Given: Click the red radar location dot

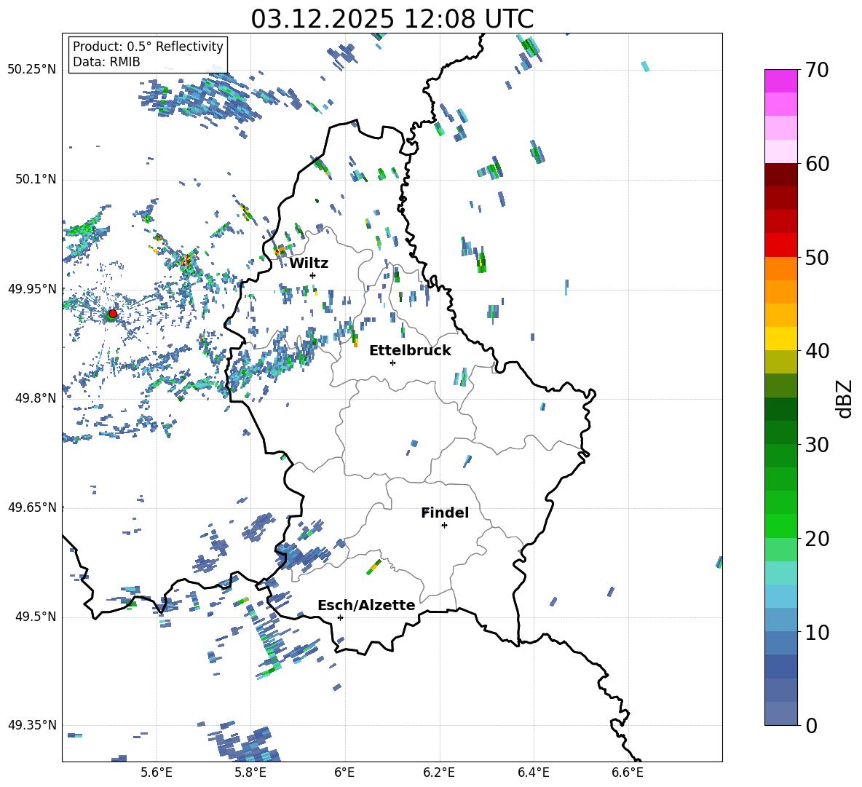Looking at the screenshot, I should point(113,314).
